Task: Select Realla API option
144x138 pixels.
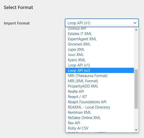Action: coord(100,91)
